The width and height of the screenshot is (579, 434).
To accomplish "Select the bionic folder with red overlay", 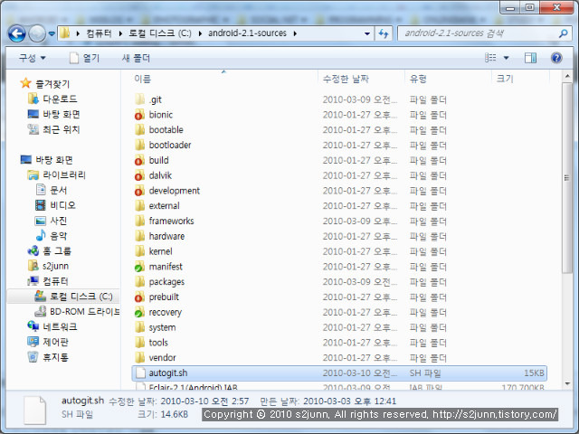I will (140, 115).
